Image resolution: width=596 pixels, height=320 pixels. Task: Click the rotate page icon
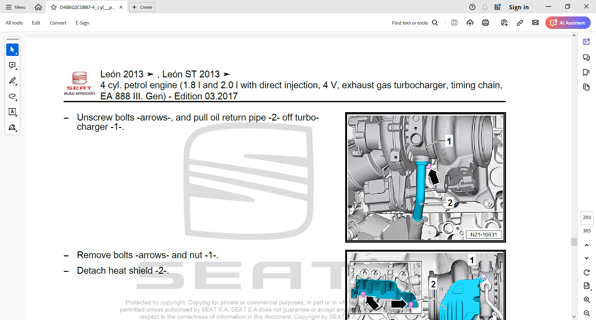click(586, 272)
